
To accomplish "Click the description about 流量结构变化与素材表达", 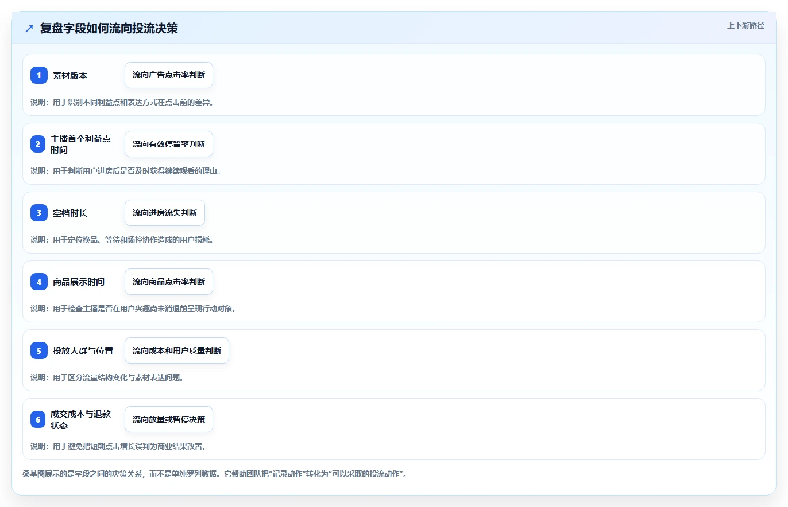I will point(107,377).
